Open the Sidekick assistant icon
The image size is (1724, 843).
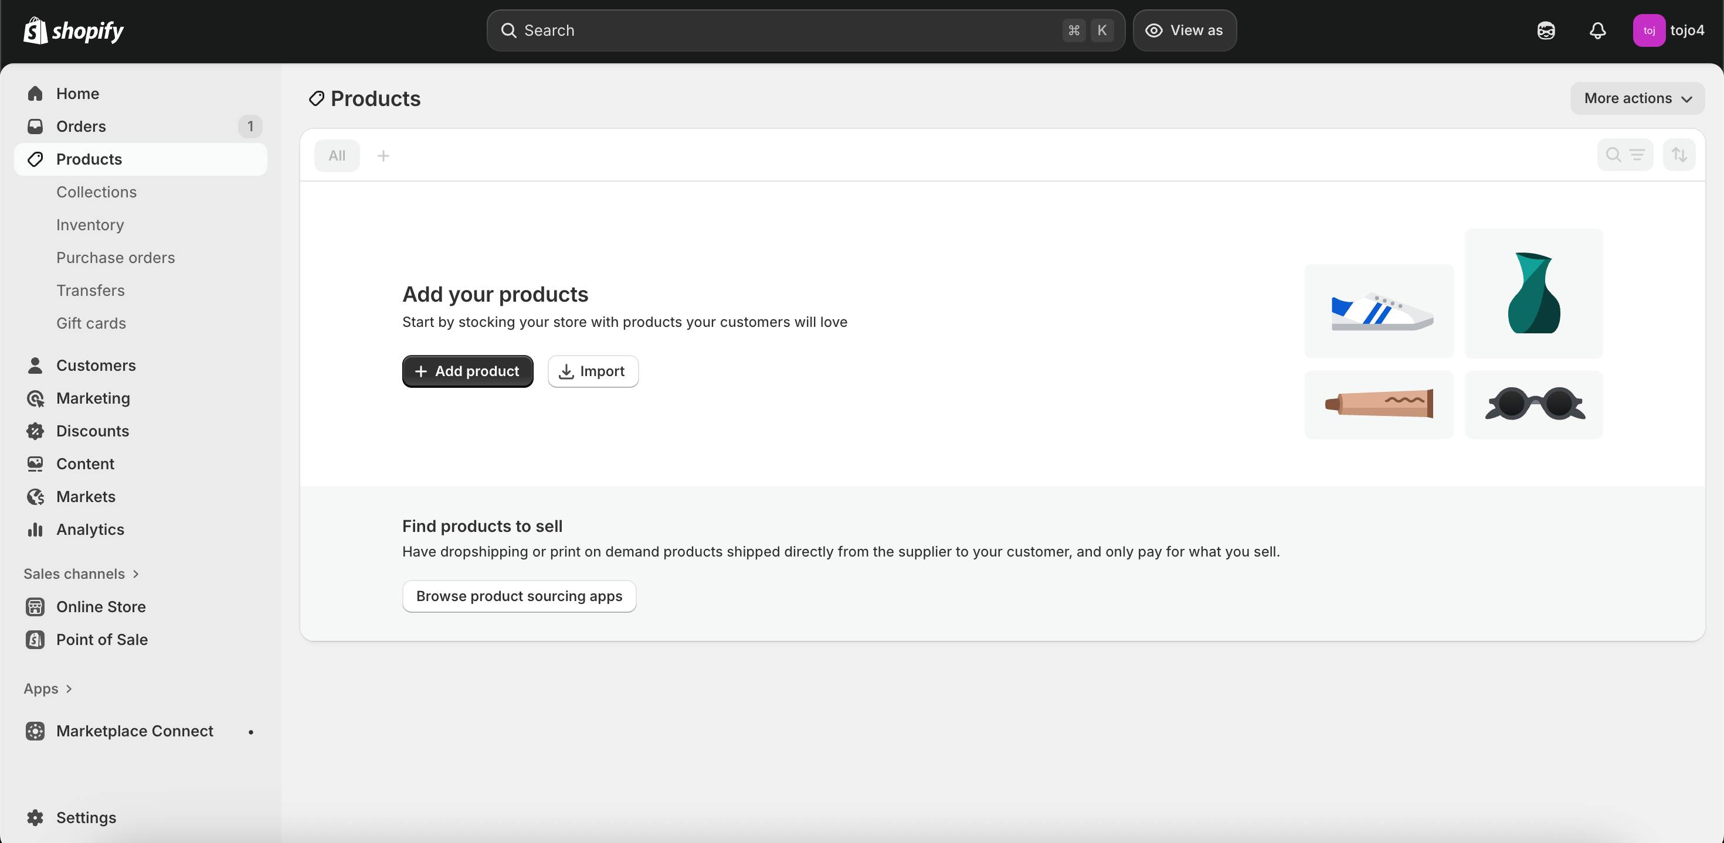tap(1546, 30)
